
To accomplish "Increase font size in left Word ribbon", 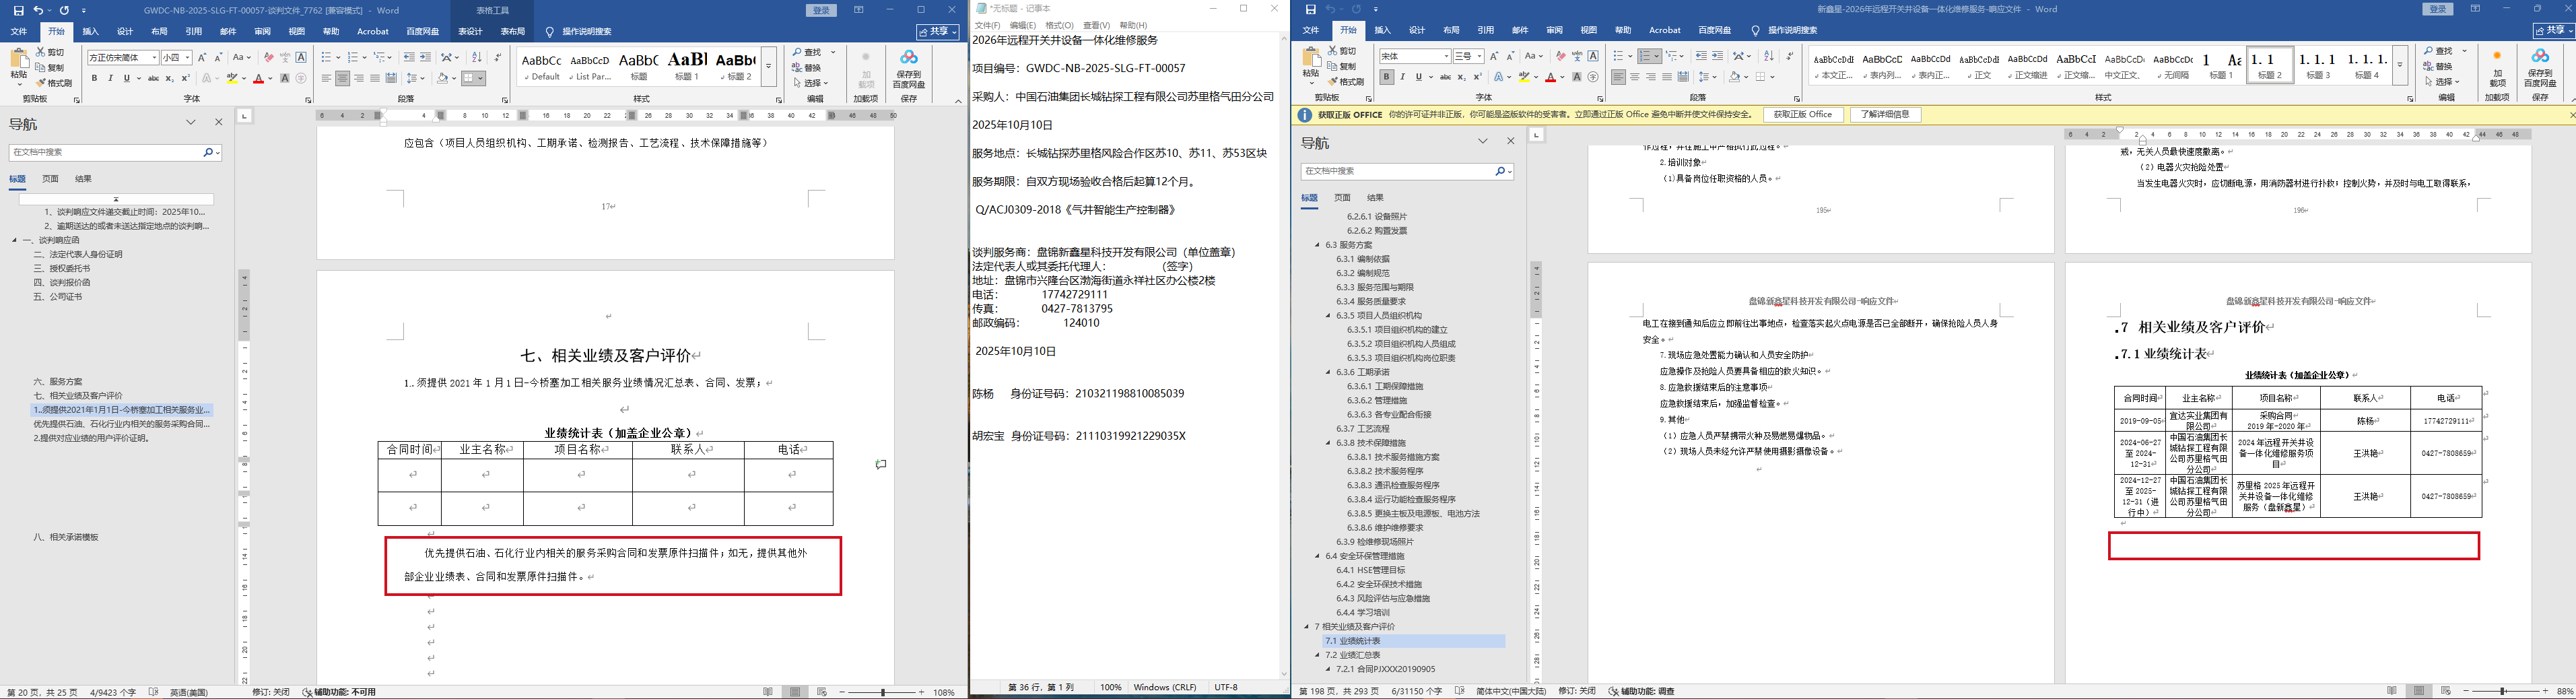I will [x=202, y=58].
